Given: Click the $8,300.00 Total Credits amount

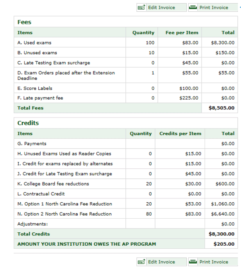Looking at the screenshot, I should click(221, 234).
